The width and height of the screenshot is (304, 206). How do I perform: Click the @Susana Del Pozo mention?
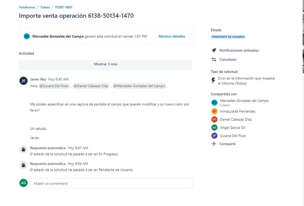pos(54,86)
